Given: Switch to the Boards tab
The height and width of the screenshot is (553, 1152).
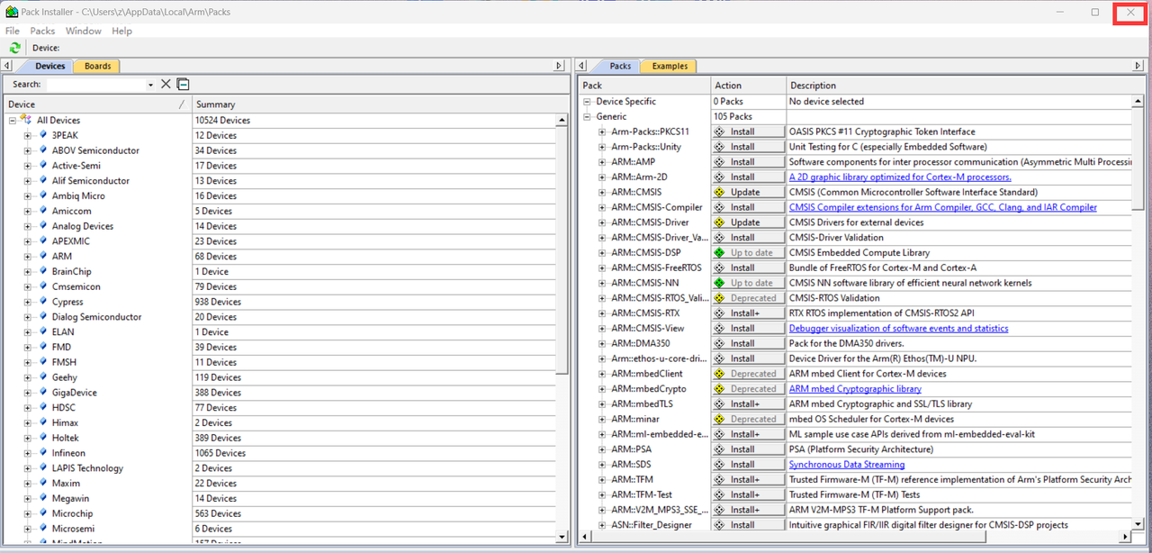Looking at the screenshot, I should [97, 66].
